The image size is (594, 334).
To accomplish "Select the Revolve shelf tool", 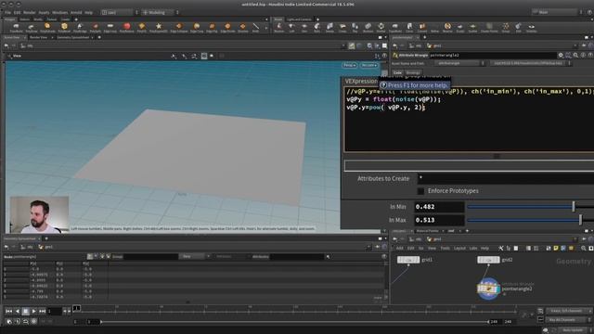I will click(x=278, y=28).
